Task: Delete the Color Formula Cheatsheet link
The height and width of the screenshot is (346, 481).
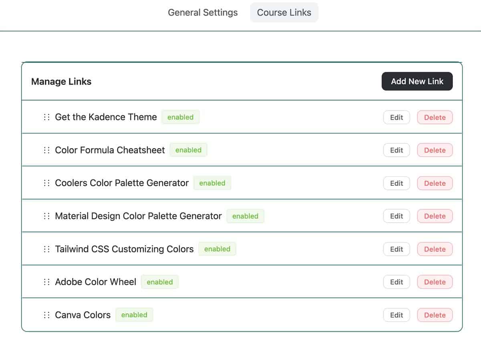Action: coord(435,150)
